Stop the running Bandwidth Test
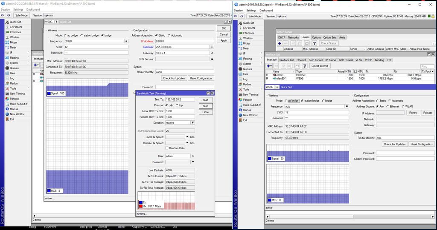 point(206,106)
